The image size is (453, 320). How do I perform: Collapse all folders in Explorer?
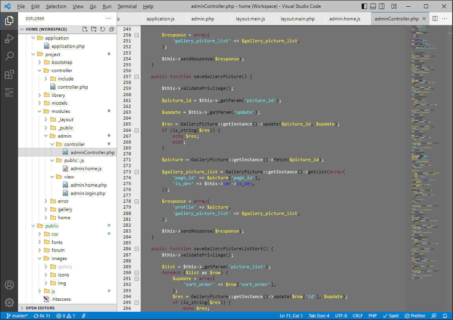(x=111, y=29)
